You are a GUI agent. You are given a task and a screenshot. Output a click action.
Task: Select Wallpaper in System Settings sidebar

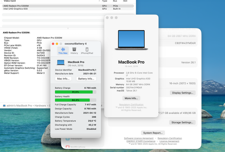[76, 139]
